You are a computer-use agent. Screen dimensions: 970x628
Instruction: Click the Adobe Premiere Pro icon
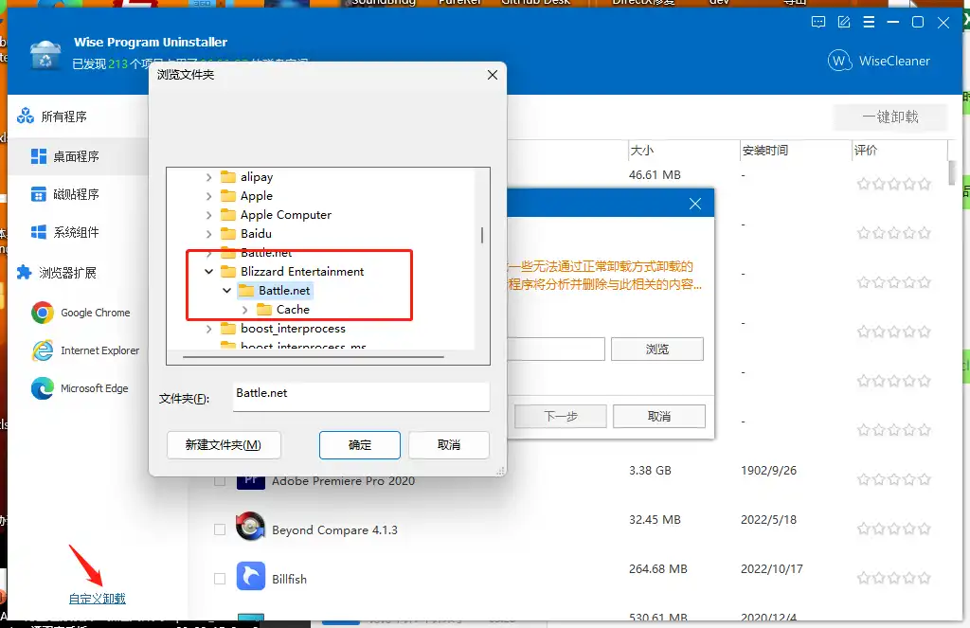(250, 481)
